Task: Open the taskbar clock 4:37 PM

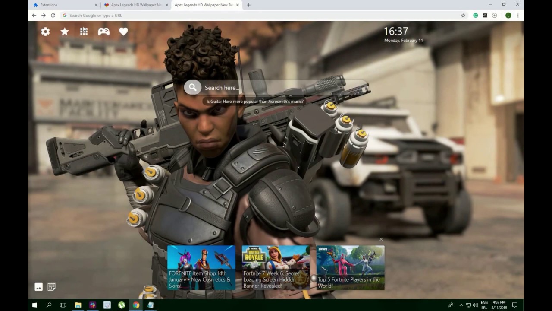Action: [499, 305]
